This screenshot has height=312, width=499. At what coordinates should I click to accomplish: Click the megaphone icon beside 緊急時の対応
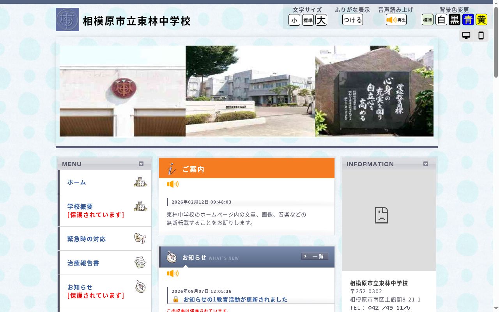pyautogui.click(x=140, y=238)
